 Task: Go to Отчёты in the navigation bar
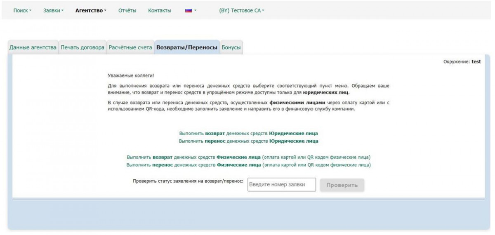click(x=127, y=11)
